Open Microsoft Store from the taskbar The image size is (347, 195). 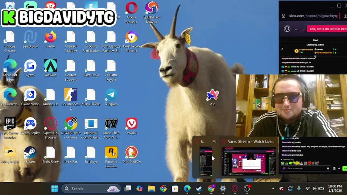pyautogui.click(x=175, y=188)
